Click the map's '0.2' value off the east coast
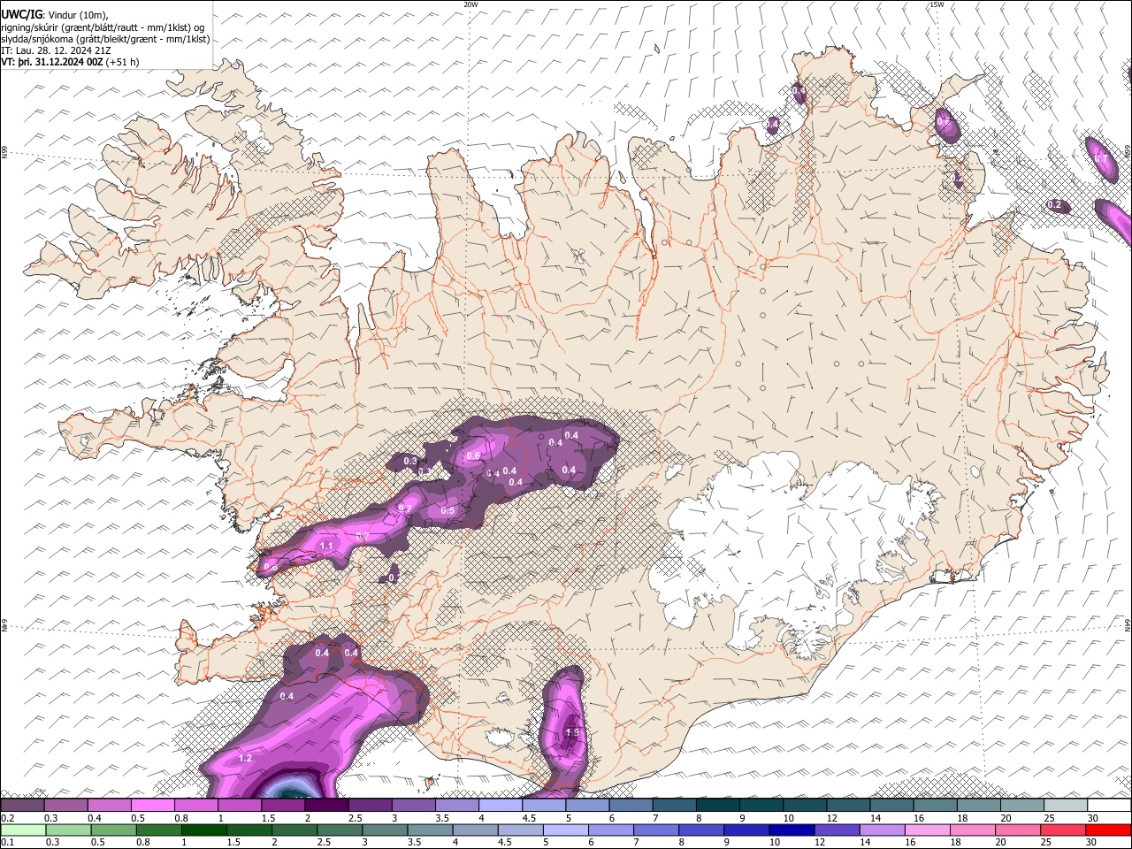Screen dimensions: 1132x849 pyautogui.click(x=1054, y=204)
